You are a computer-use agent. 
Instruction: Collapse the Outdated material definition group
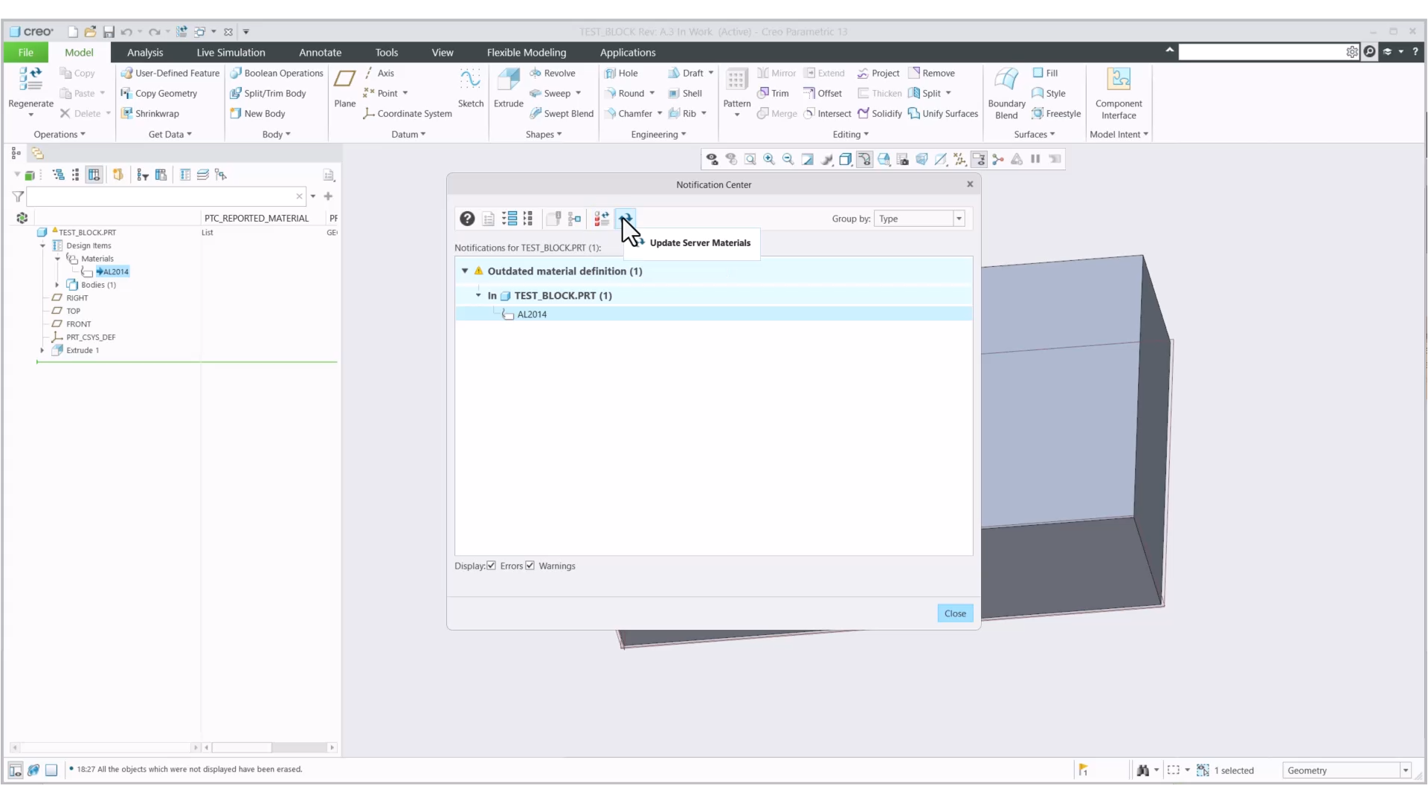coord(464,271)
